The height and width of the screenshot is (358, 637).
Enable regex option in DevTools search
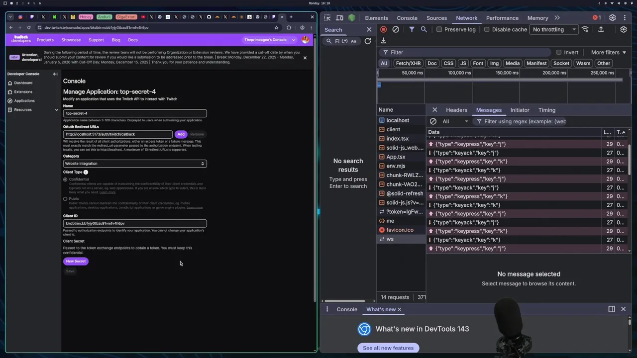coord(345,41)
